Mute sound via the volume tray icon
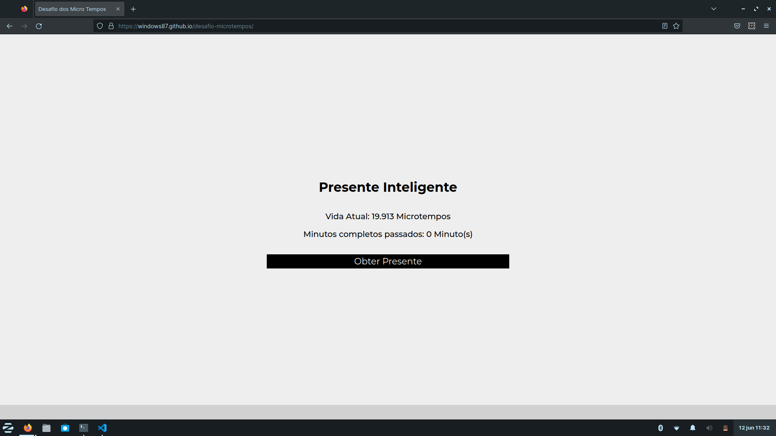 pos(710,428)
